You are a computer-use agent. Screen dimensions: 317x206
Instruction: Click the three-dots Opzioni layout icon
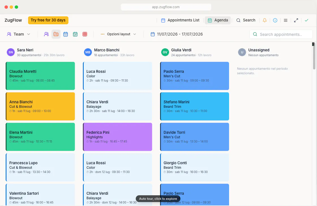[103, 34]
